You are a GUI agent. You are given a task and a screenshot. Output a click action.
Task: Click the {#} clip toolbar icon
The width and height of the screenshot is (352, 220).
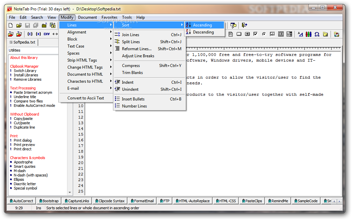point(39,34)
